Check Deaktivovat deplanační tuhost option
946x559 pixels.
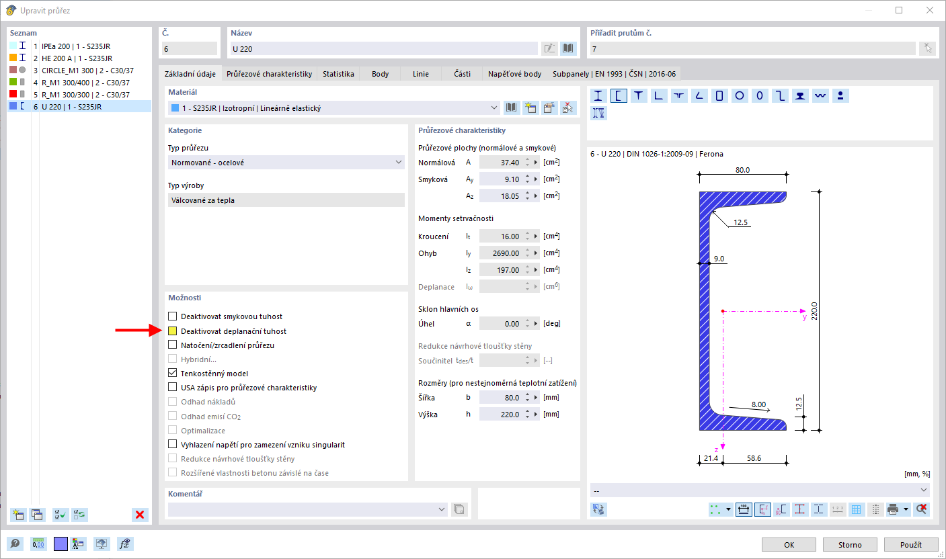[x=173, y=331]
